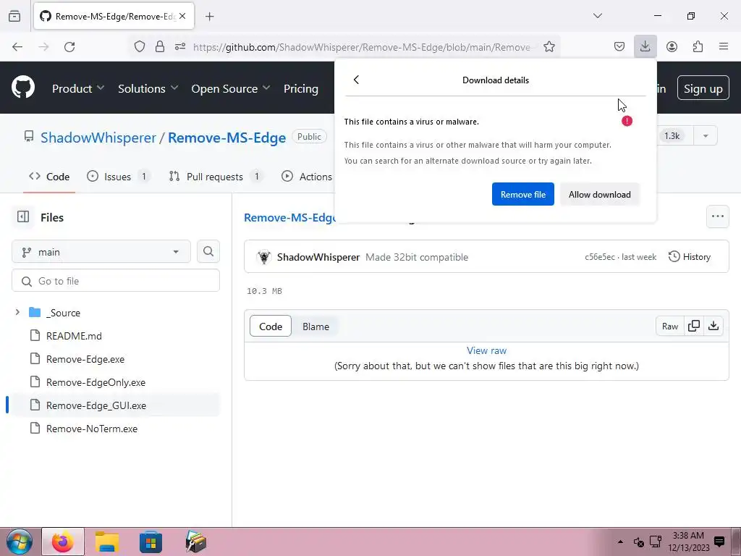Expand the Solutions menu
The width and height of the screenshot is (741, 556).
(148, 88)
